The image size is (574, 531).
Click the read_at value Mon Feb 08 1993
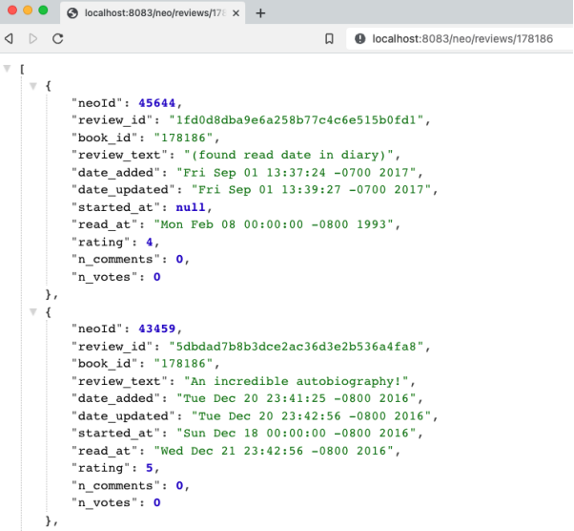tap(274, 224)
